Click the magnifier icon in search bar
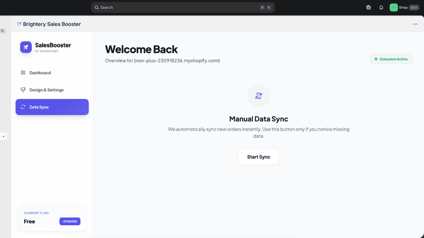Viewport: 424px width, 238px height. point(97,8)
